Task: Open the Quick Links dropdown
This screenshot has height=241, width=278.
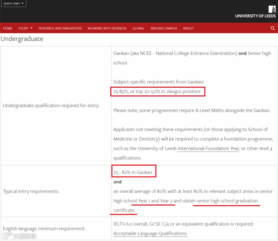Action: [x=14, y=3]
